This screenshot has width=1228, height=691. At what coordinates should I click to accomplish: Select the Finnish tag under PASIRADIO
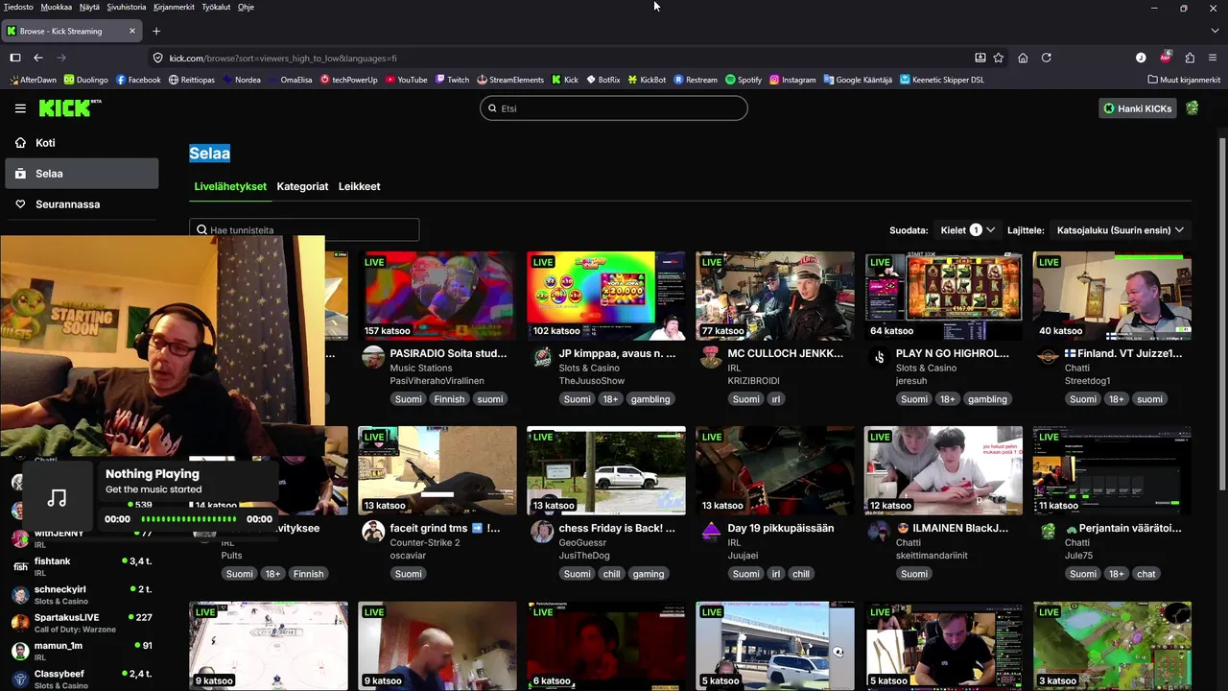pyautogui.click(x=449, y=399)
